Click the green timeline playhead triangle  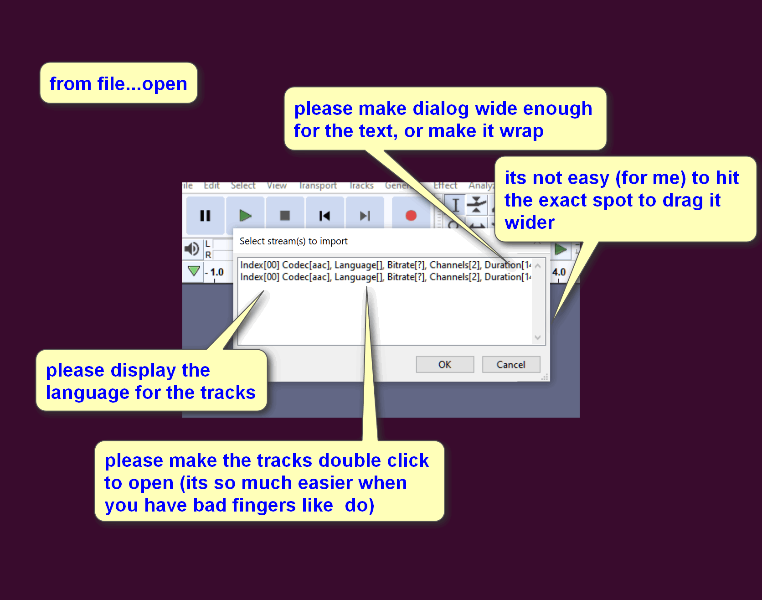(x=194, y=271)
